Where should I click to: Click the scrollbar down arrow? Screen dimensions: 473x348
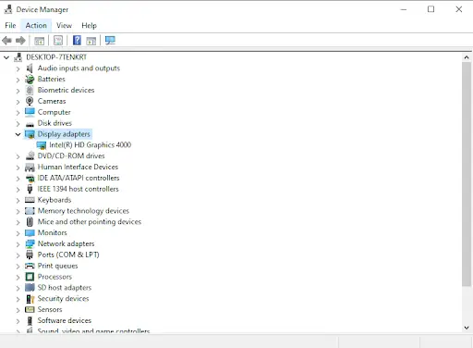467,328
